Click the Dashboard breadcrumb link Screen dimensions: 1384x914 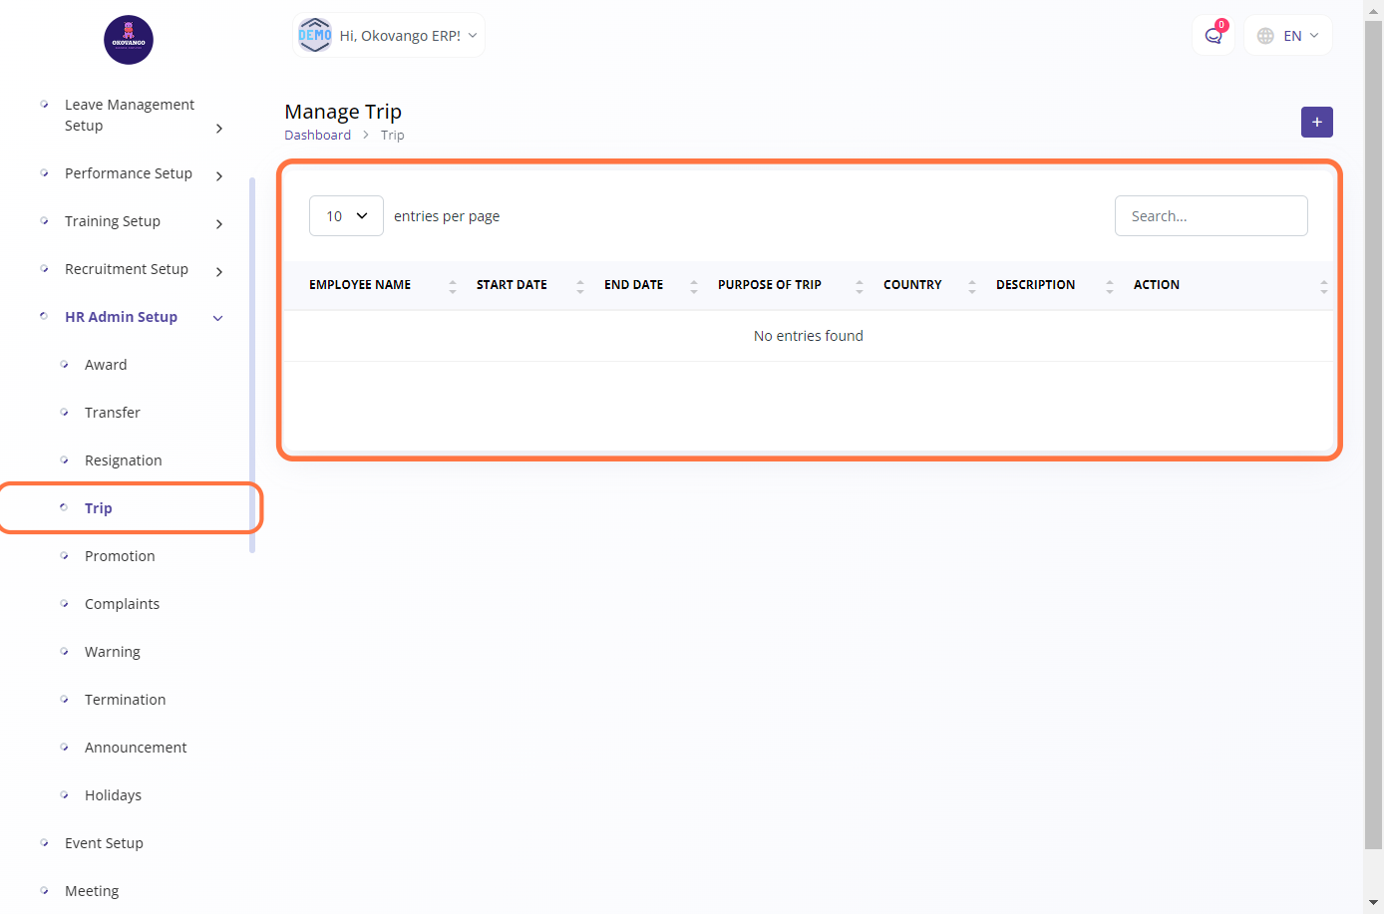(317, 136)
